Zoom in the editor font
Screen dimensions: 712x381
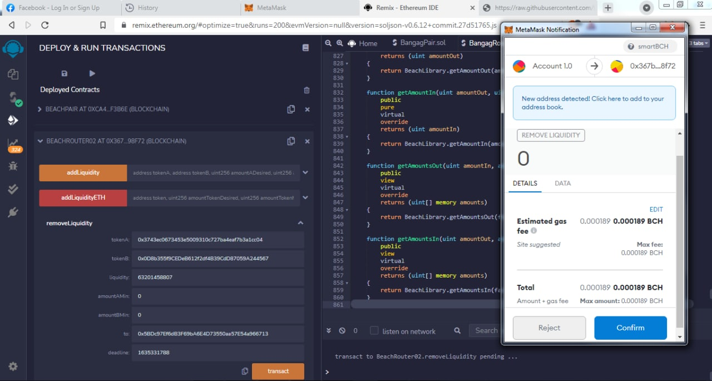(339, 43)
